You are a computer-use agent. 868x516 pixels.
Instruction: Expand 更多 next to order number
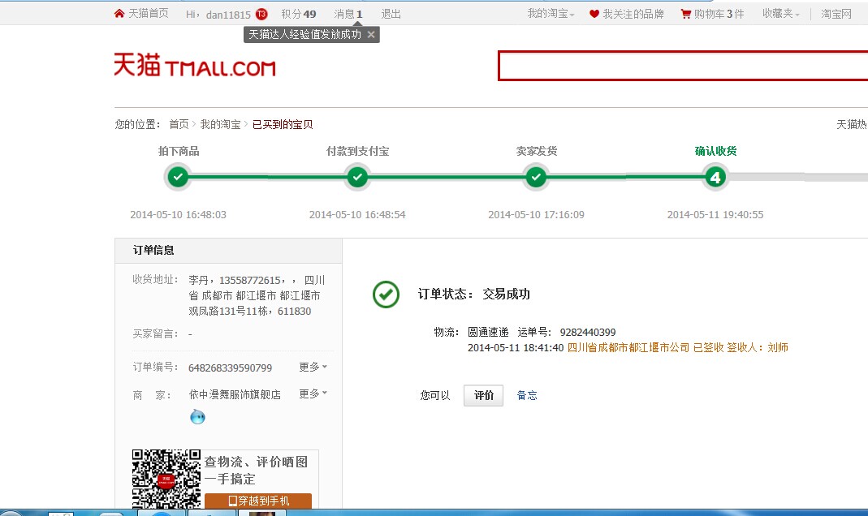click(313, 367)
